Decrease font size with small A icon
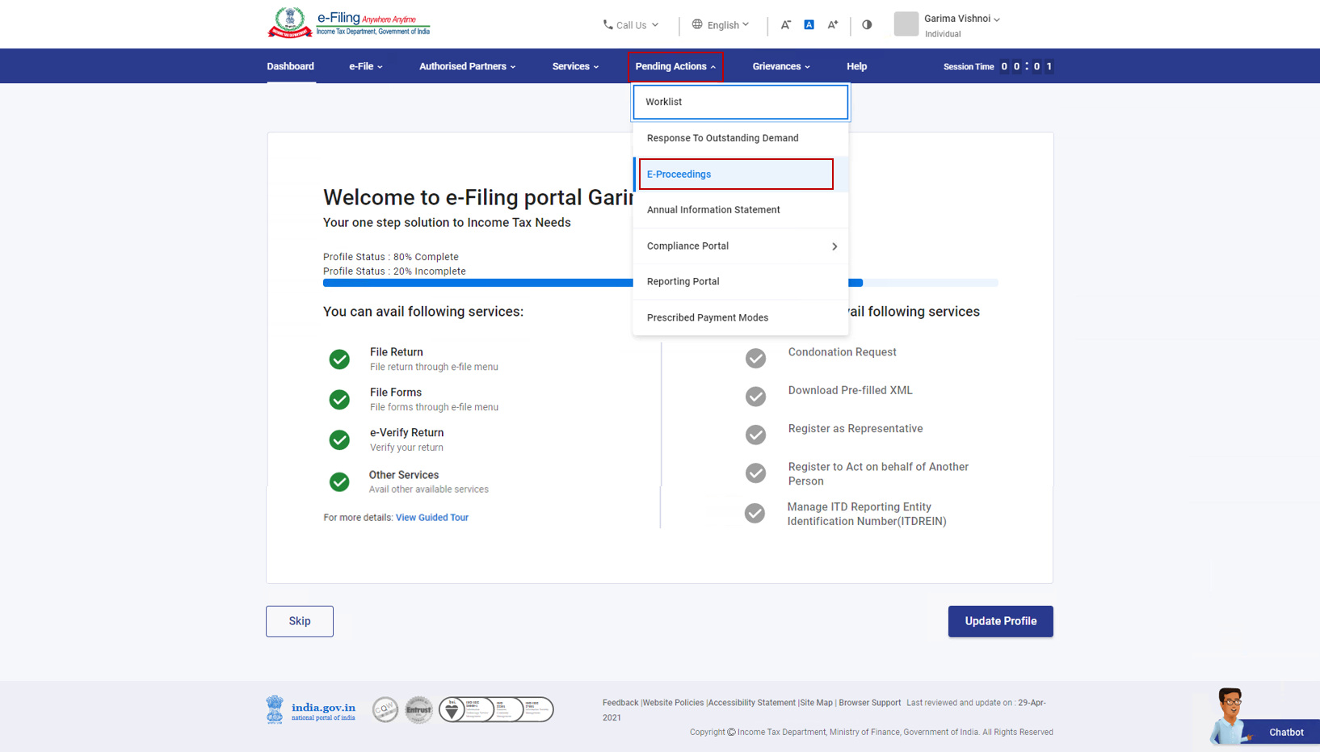Viewport: 1320px width, 752px height. pos(785,25)
